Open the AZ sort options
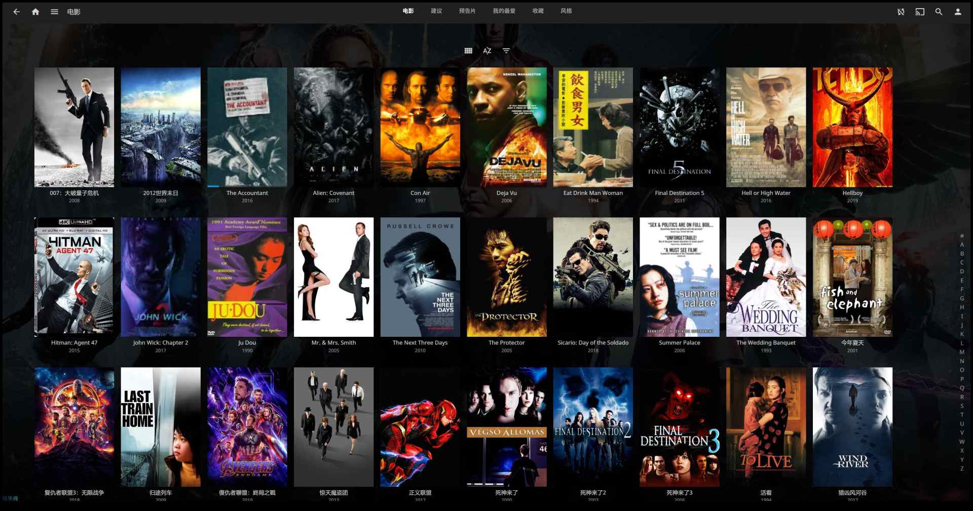Image resolution: width=973 pixels, height=511 pixels. [487, 51]
